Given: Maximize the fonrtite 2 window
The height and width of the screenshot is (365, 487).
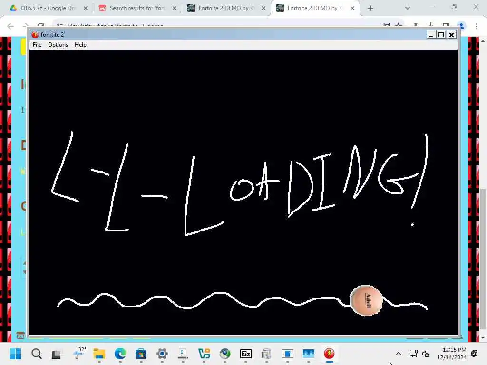Looking at the screenshot, I should point(441,35).
